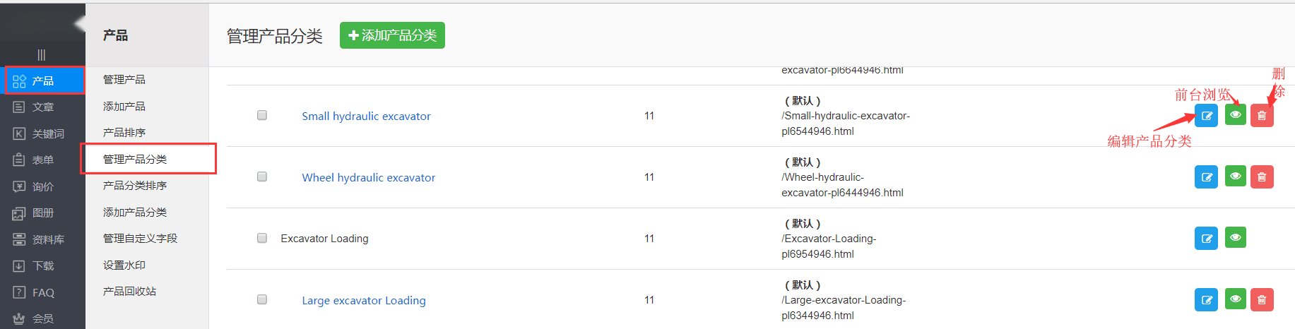
Task: Click edit icon for Small hydraulic excavator
Action: click(x=1206, y=116)
